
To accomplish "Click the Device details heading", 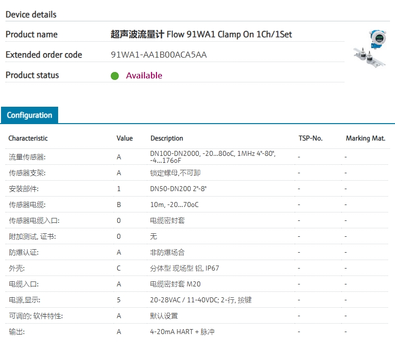I will click(x=31, y=15).
